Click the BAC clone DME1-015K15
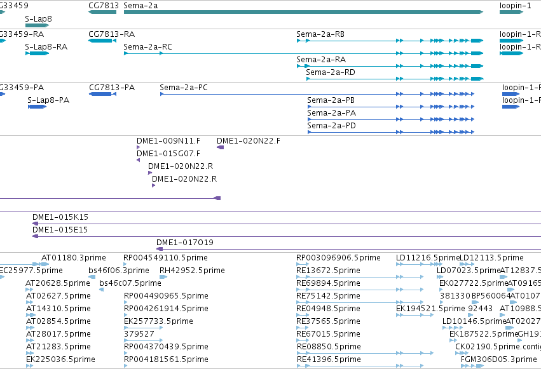The image size is (541, 369). [x=287, y=224]
